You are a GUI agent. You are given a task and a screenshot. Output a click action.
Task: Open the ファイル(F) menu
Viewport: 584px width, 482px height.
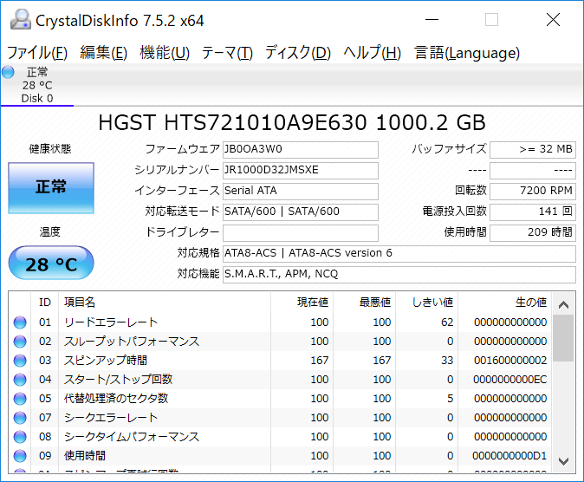[37, 53]
